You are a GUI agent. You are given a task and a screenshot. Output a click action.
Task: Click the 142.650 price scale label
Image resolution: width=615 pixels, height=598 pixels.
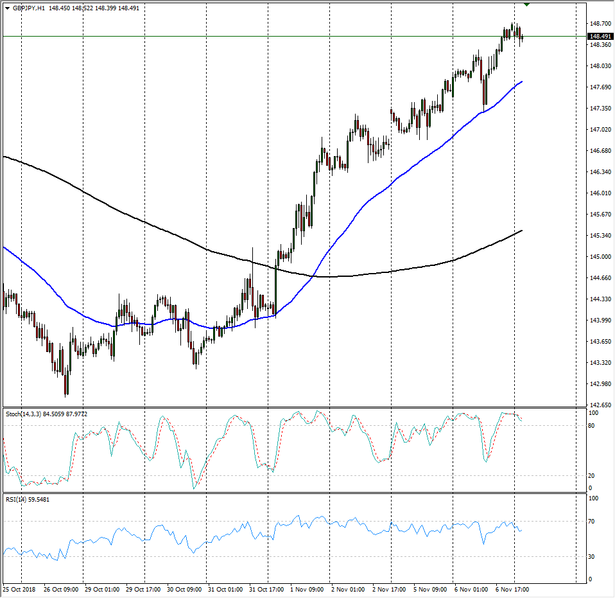601,405
